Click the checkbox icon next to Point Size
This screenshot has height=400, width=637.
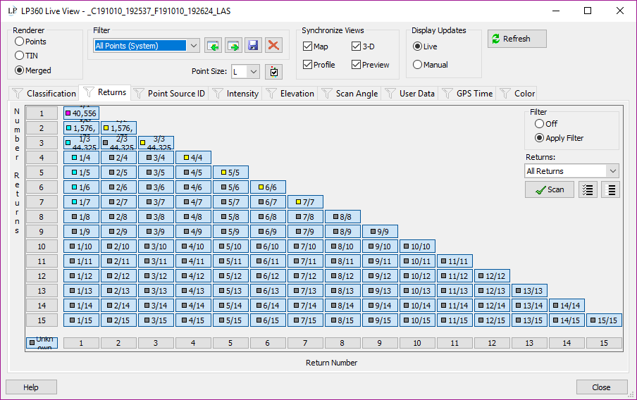[x=274, y=73]
